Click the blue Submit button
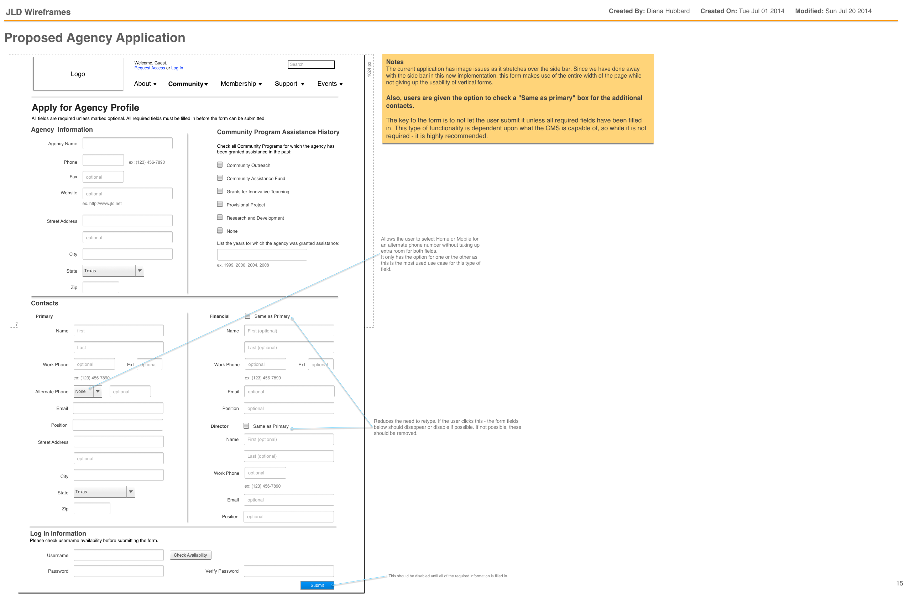Screen dimensions: 910x594 coord(317,585)
